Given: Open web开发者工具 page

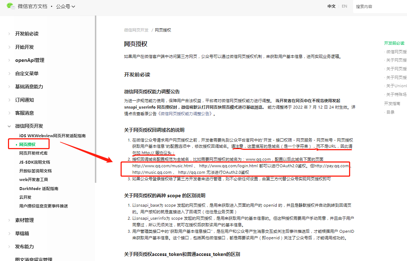Looking at the screenshot, I should [33, 180].
